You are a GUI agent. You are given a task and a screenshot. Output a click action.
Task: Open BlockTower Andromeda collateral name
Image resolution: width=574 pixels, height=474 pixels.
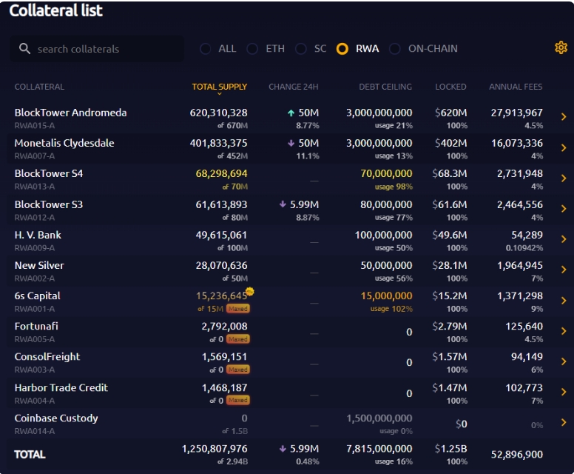[x=71, y=113]
